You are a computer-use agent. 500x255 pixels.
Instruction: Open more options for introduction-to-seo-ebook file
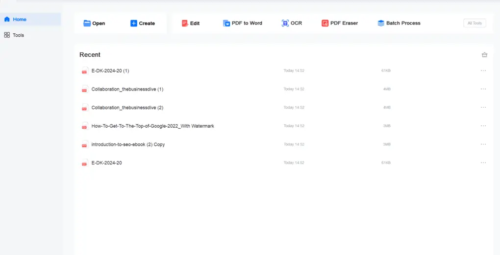tap(483, 144)
